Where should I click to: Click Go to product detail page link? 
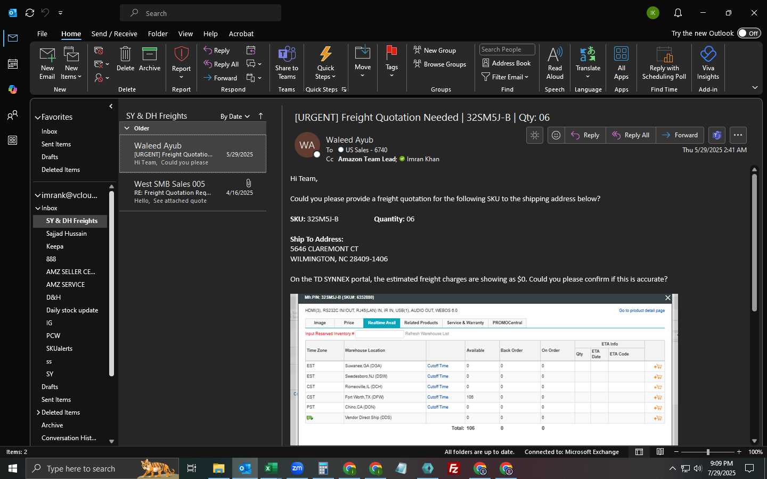642,310
